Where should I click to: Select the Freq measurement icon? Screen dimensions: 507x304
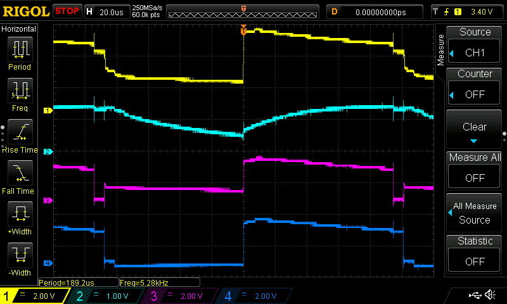[20, 91]
